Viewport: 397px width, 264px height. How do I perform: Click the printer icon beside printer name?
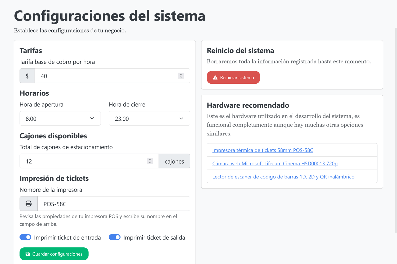pyautogui.click(x=29, y=204)
